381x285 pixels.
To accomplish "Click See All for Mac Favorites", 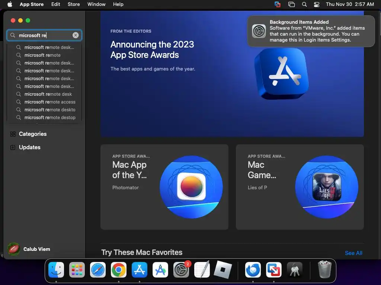I will tap(353, 253).
